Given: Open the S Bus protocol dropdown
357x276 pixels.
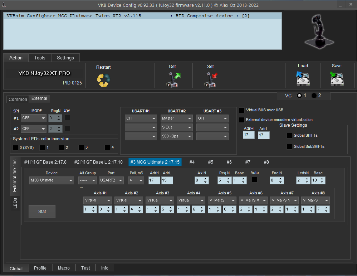Looking at the screenshot, I should click(x=176, y=127).
